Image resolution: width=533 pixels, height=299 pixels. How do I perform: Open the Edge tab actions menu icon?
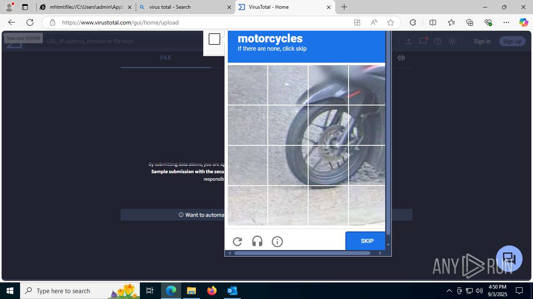[x=25, y=7]
